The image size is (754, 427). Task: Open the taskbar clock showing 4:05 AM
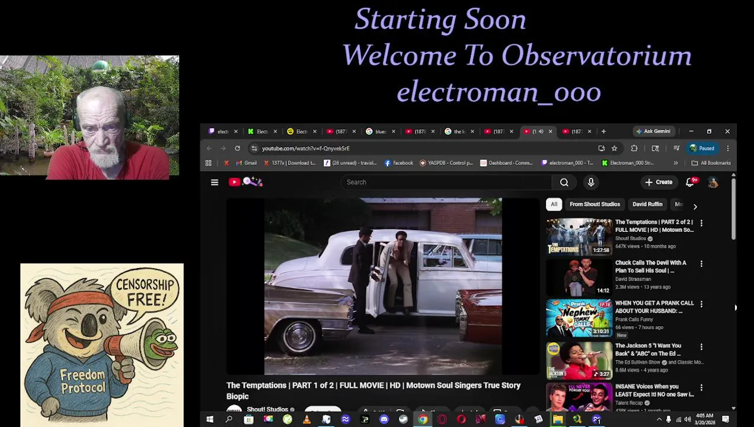coord(705,419)
